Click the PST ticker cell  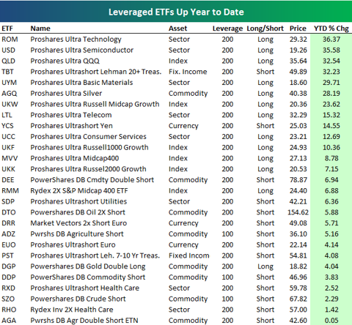pyautogui.click(x=7, y=255)
